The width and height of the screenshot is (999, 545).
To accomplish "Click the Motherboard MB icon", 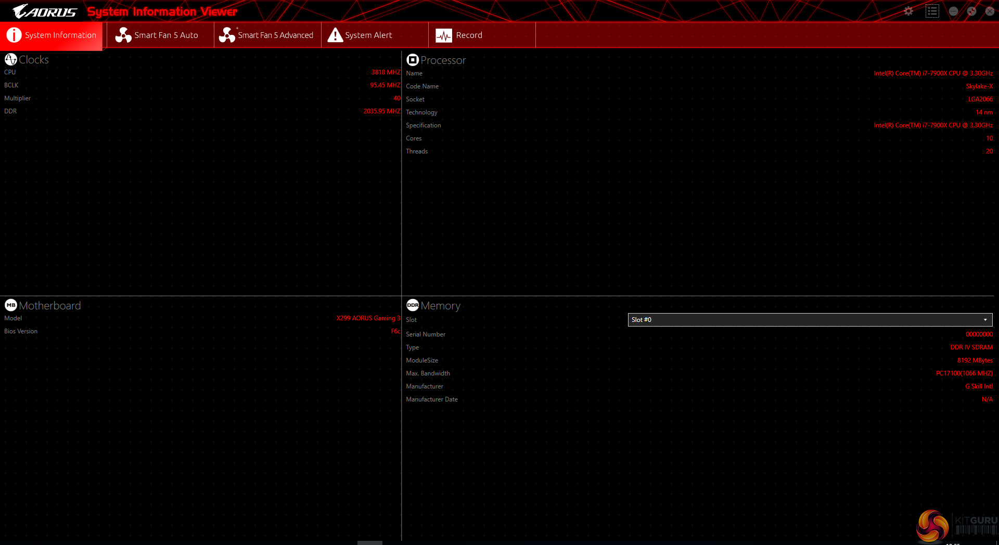I will 11,305.
